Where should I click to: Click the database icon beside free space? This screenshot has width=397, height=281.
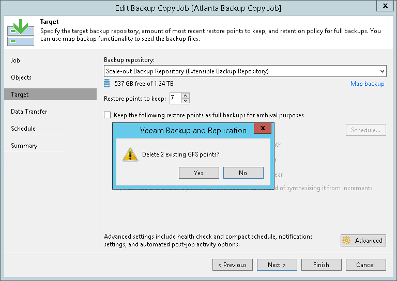point(108,84)
